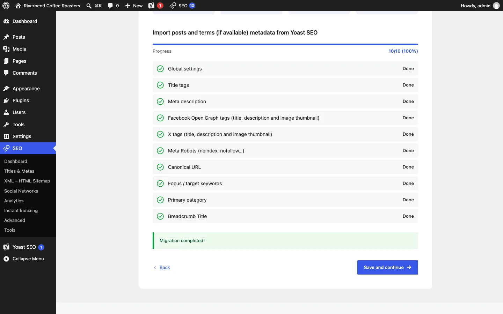Viewport: 503px width, 314px height.
Task: Click the admin user avatar
Action: pyautogui.click(x=496, y=6)
